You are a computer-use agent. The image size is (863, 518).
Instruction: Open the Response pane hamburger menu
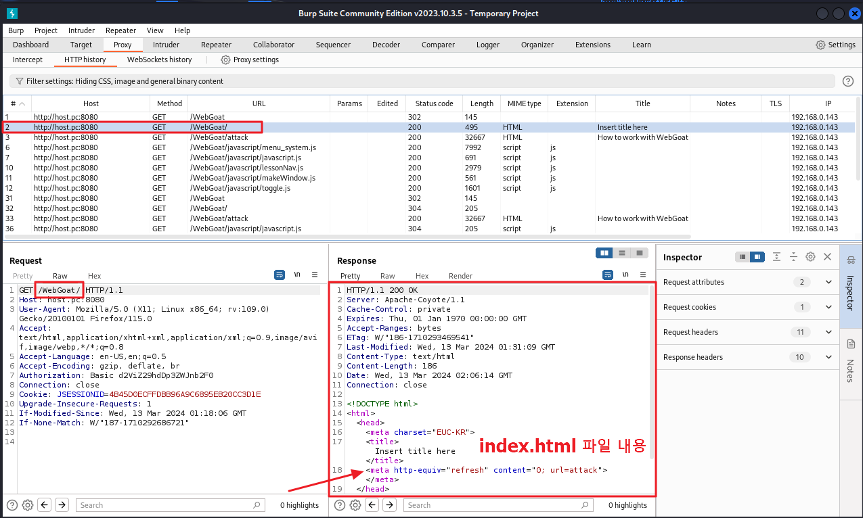click(x=643, y=275)
